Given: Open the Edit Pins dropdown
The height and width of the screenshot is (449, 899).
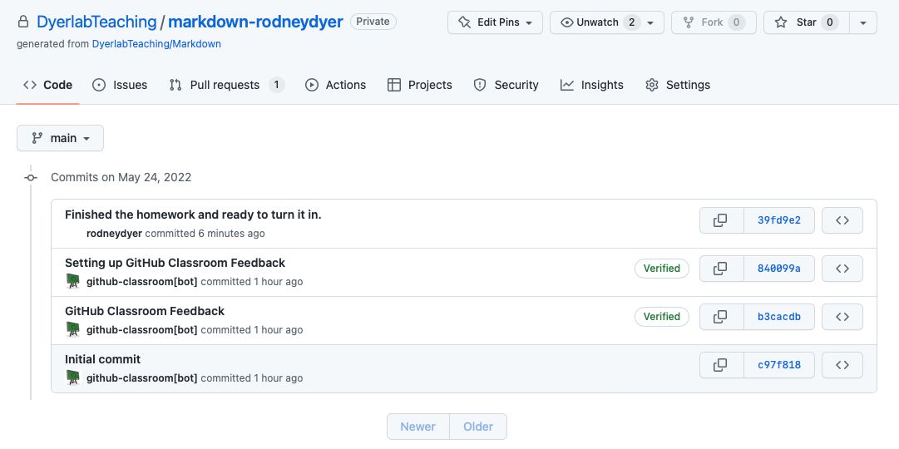Looking at the screenshot, I should (x=496, y=22).
